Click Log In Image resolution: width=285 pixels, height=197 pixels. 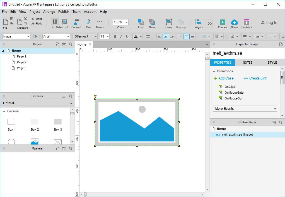269,23
